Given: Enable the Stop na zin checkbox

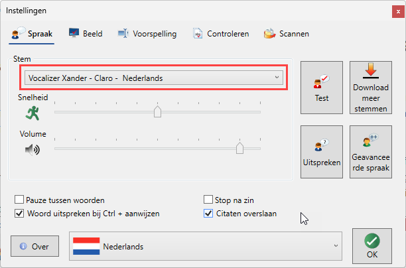Looking at the screenshot, I should click(208, 200).
